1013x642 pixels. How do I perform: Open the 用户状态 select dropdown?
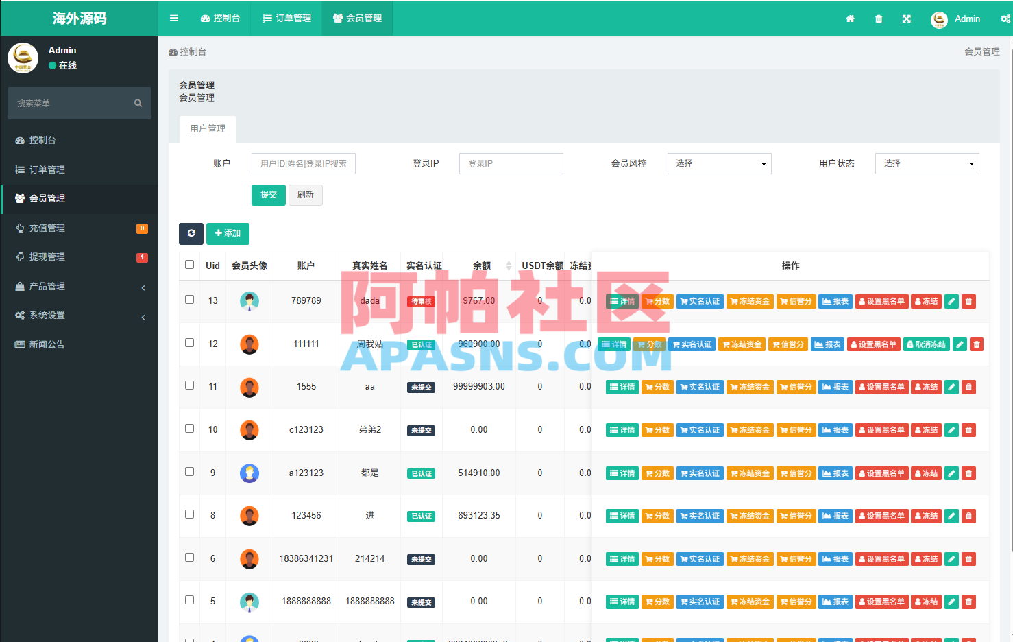pyautogui.click(x=927, y=163)
